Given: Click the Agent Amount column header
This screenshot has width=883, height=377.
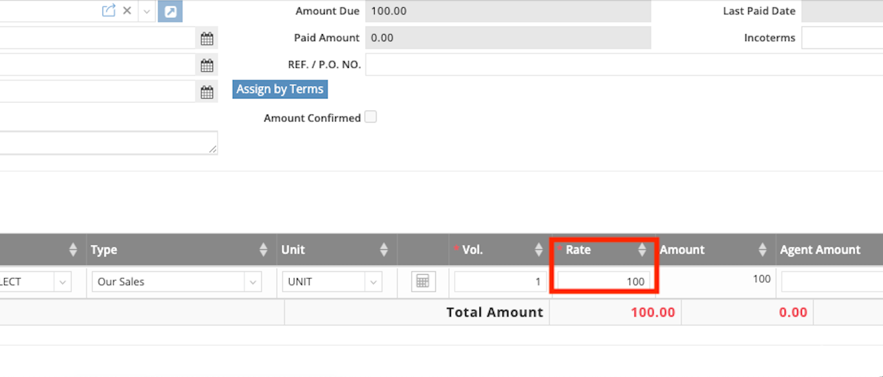Looking at the screenshot, I should coord(820,250).
